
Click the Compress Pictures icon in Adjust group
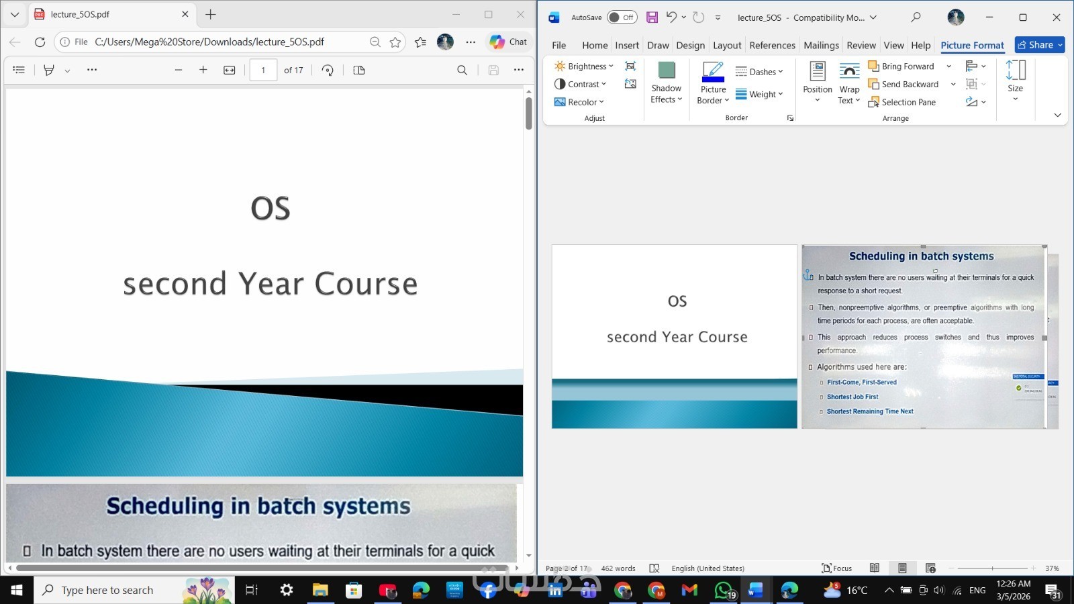click(x=630, y=66)
